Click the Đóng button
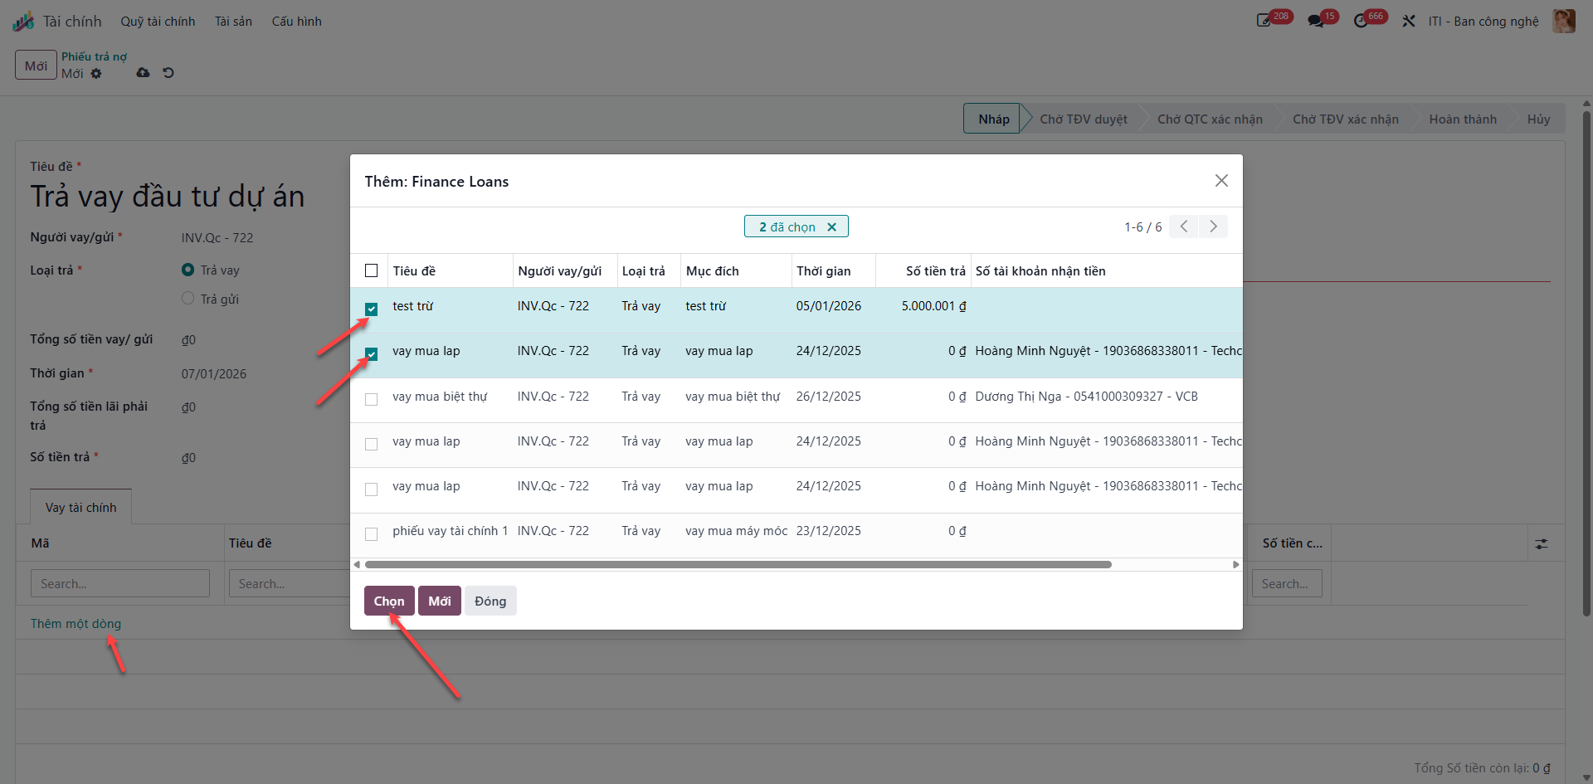This screenshot has width=1593, height=784. pyautogui.click(x=490, y=601)
